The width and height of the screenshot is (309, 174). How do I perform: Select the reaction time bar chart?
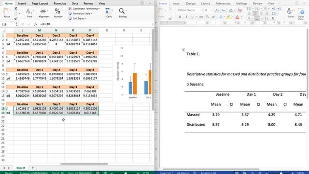pos(132,74)
